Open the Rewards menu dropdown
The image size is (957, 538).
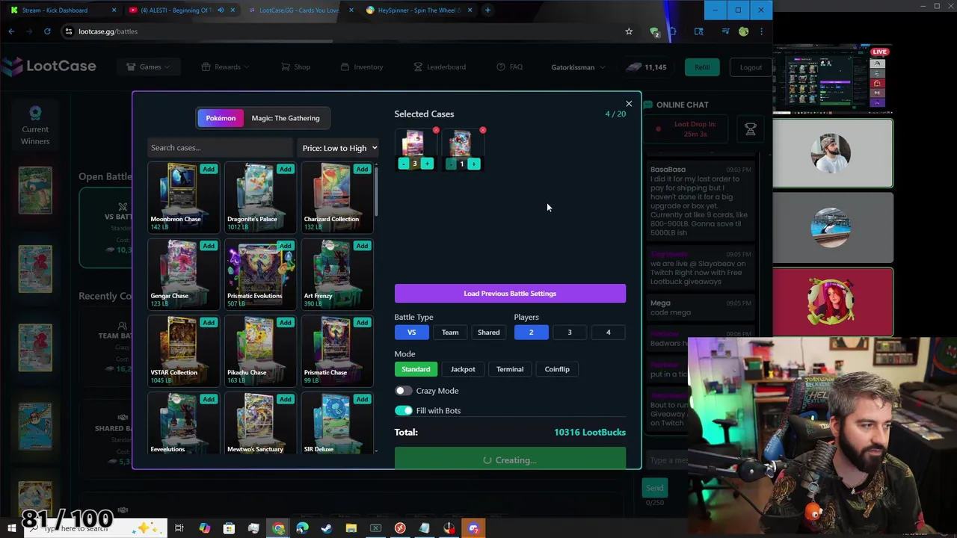(x=227, y=67)
